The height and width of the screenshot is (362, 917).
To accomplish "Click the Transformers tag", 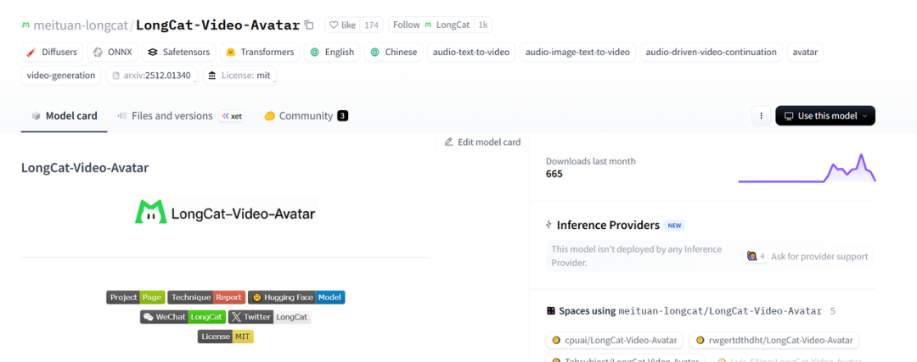I will (259, 52).
